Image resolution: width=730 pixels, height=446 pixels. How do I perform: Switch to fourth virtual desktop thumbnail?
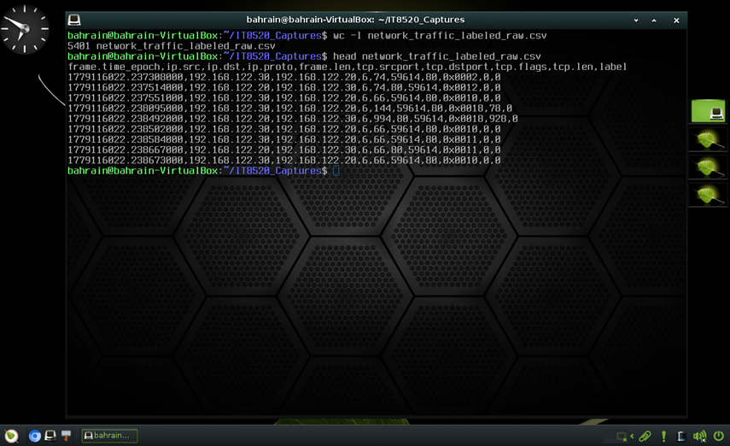click(708, 195)
